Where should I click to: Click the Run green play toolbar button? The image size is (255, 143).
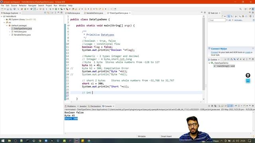[56, 9]
